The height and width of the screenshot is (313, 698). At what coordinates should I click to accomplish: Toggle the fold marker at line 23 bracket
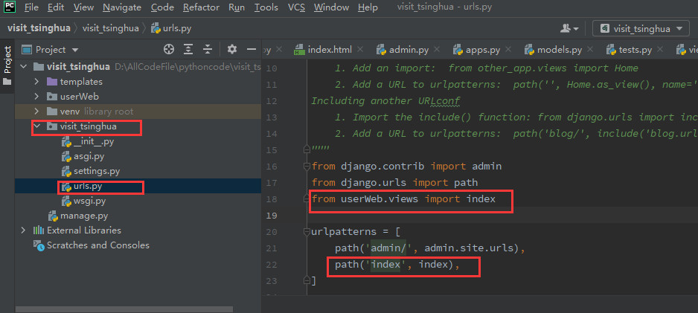(307, 280)
